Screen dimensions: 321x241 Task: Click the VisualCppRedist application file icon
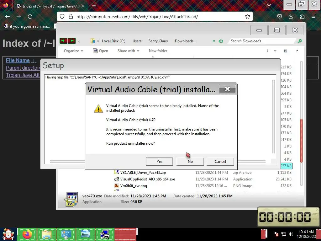(x=117, y=179)
